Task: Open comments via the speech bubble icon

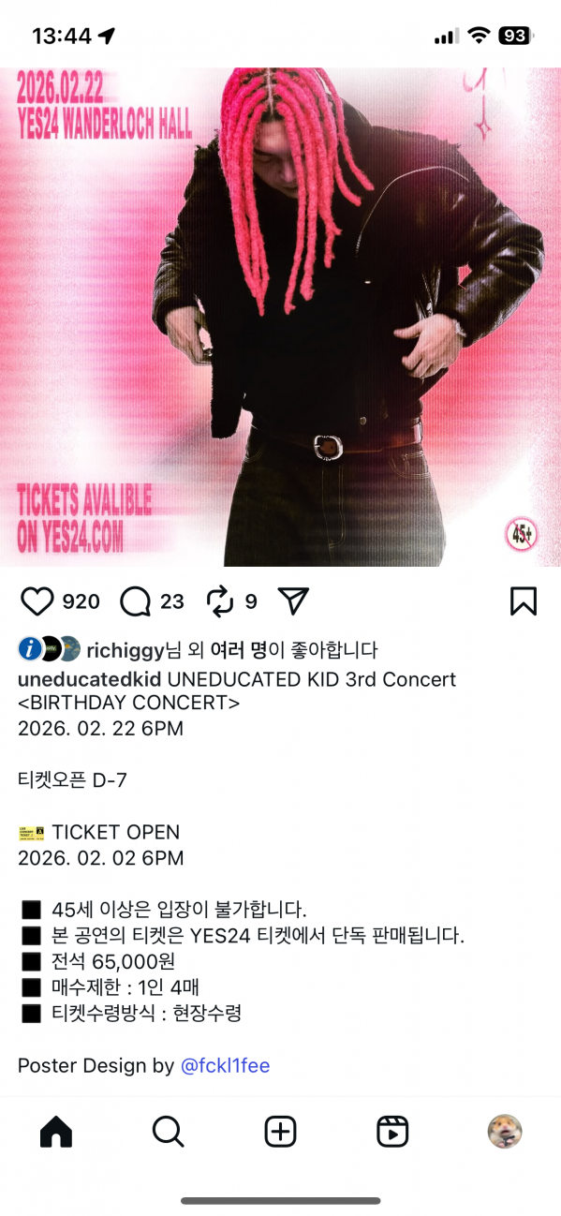Action: coord(136,601)
